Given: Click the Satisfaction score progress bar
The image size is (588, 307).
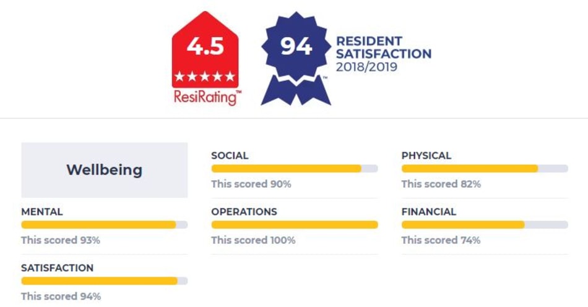Looking at the screenshot, I should 104,281.
